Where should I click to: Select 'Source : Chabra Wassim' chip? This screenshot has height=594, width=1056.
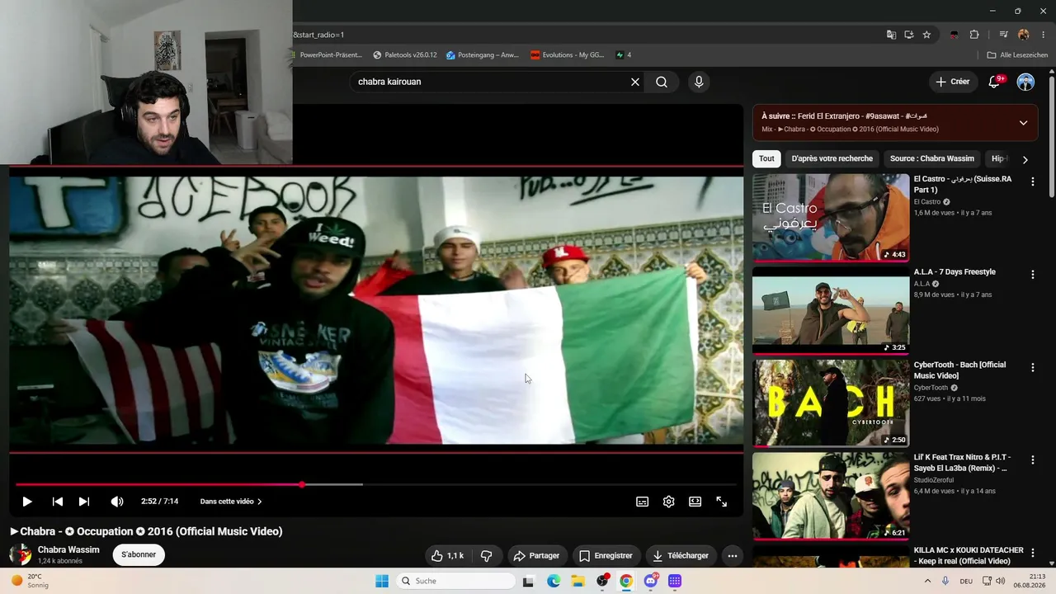coord(932,158)
